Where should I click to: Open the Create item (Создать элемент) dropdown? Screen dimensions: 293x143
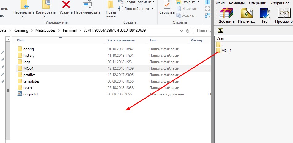click(136, 2)
